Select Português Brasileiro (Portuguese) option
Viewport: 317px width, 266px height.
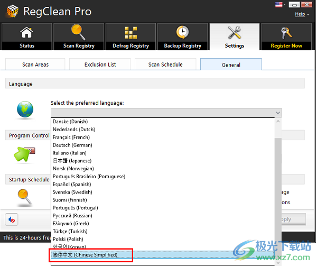coord(163,177)
